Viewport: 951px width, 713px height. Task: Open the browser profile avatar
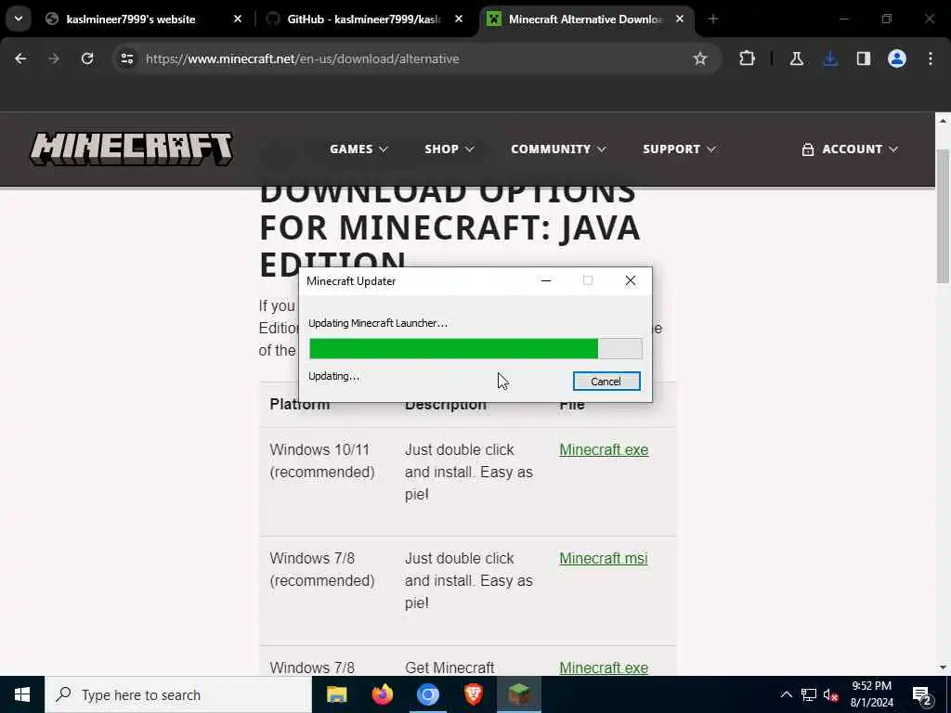point(897,58)
